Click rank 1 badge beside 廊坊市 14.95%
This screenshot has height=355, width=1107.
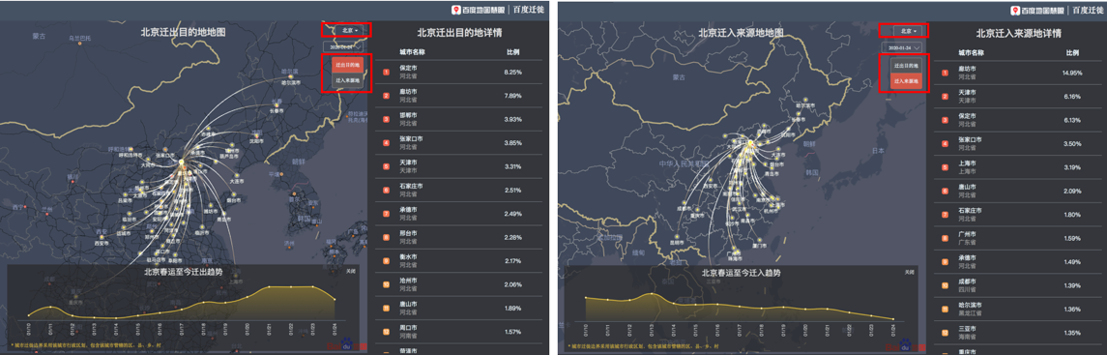(946, 72)
